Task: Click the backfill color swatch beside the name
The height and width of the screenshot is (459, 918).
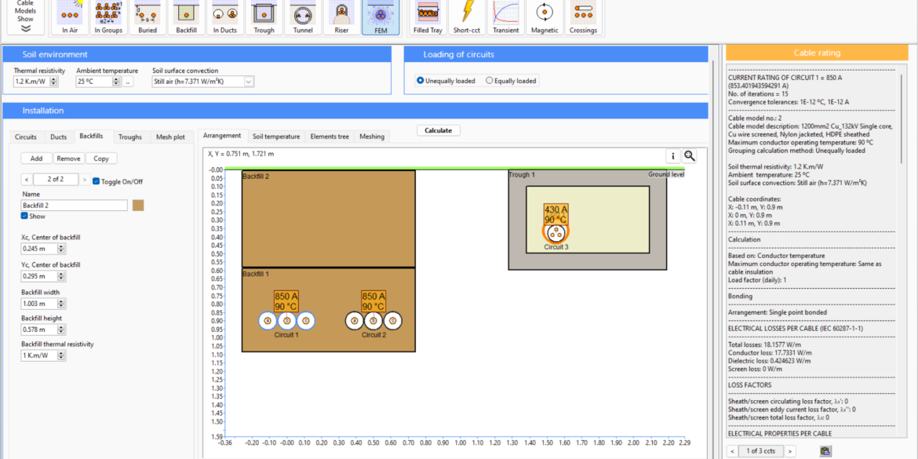Action: click(x=138, y=204)
